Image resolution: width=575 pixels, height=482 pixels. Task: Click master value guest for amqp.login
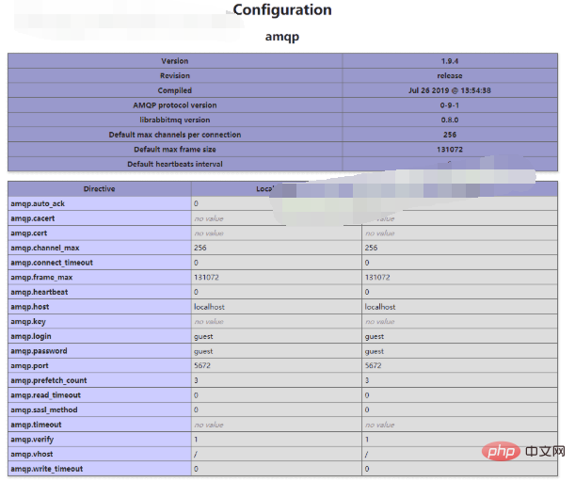pyautogui.click(x=374, y=337)
